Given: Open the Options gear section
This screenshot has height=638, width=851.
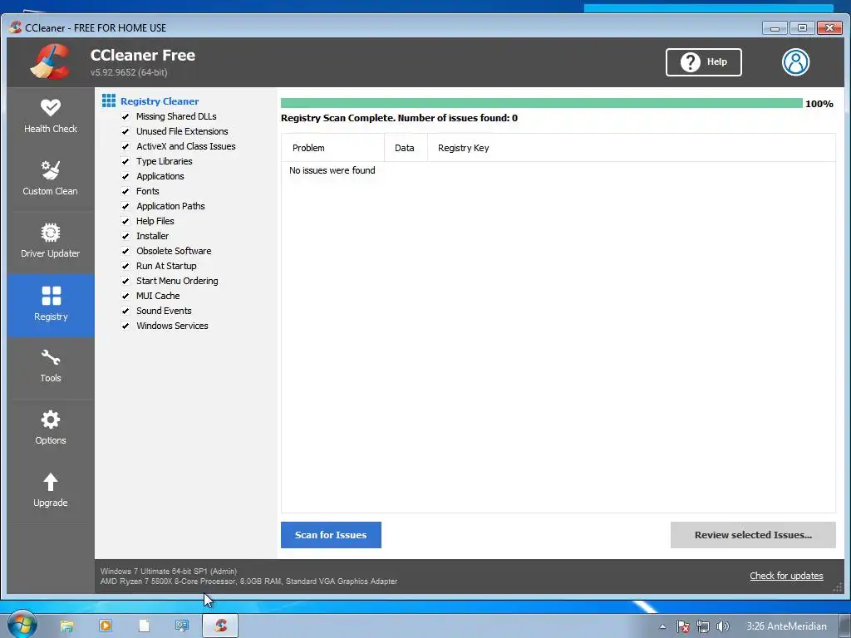Looking at the screenshot, I should tap(51, 429).
